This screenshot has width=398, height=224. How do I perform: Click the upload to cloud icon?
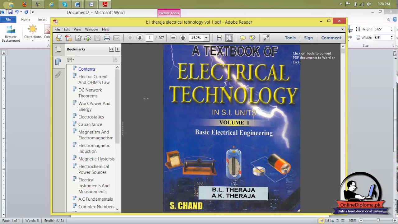88,38
